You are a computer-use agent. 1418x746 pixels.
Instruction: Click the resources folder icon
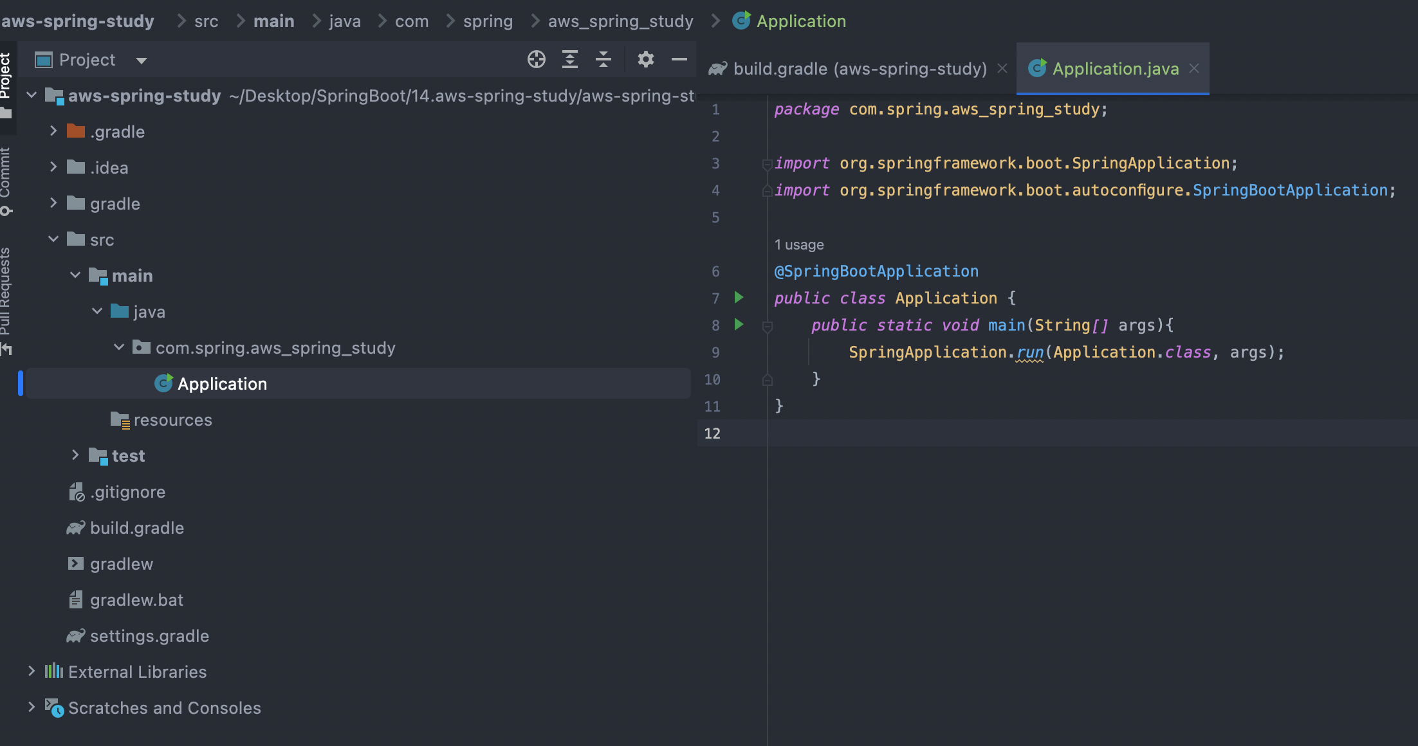(120, 420)
